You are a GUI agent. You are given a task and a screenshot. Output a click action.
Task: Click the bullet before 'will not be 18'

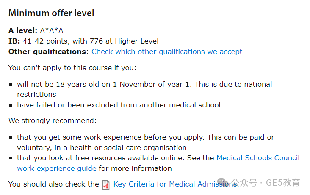coord(11,85)
